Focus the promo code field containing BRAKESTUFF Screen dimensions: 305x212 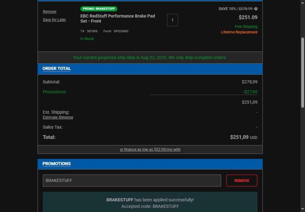(132, 181)
